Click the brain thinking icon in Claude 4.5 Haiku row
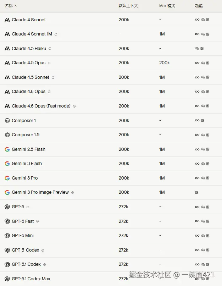This screenshot has height=286, width=222. pyautogui.click(x=197, y=49)
